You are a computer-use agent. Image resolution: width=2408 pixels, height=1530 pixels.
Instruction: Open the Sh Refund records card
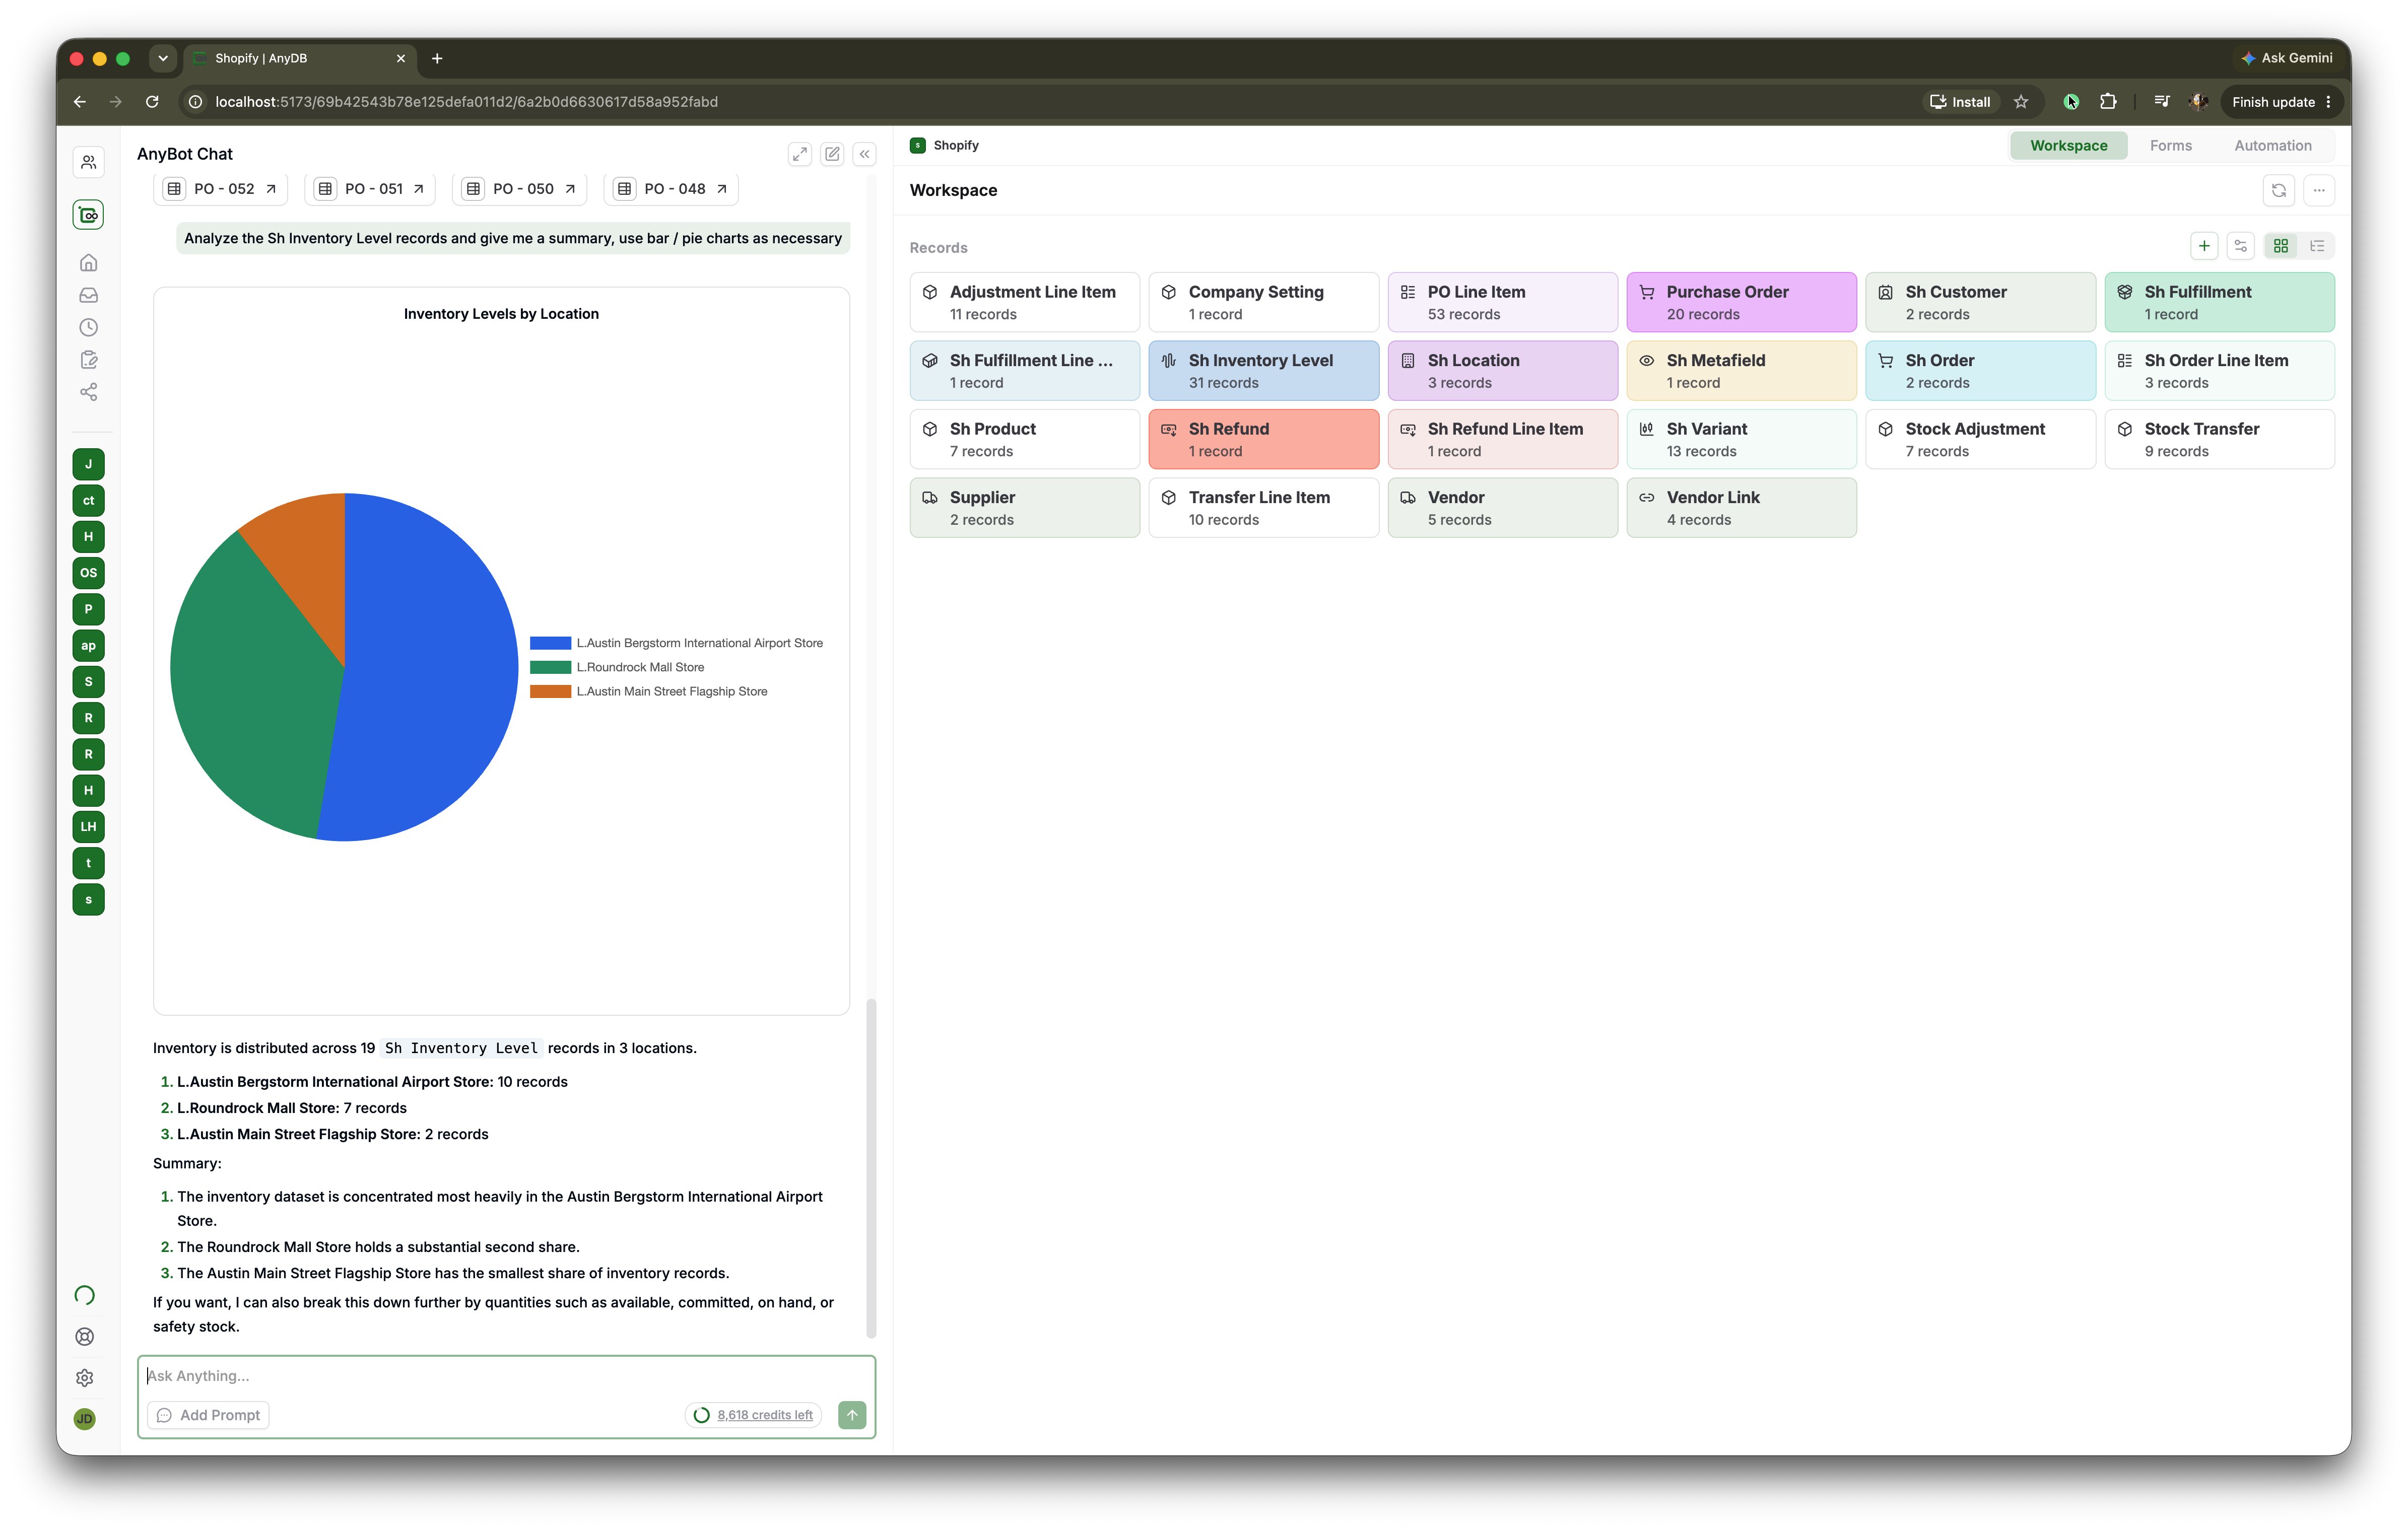1263,439
